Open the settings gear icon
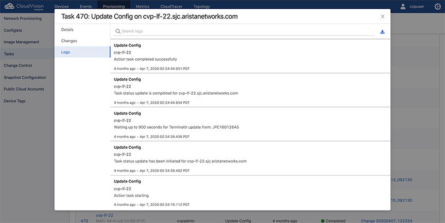The height and width of the screenshot is (223, 445). 438,7
